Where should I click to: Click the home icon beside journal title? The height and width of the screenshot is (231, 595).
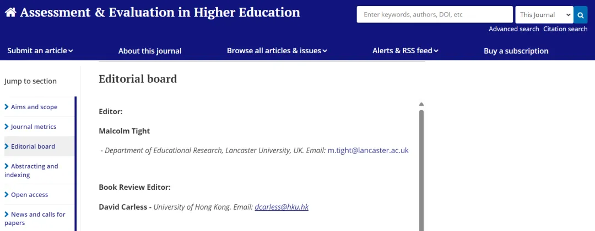10,13
